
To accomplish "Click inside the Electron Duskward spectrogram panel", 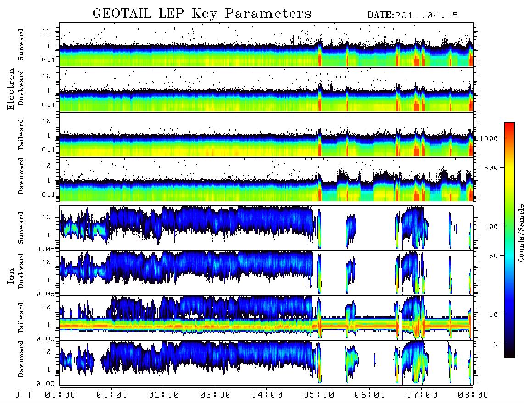I will pos(266,89).
